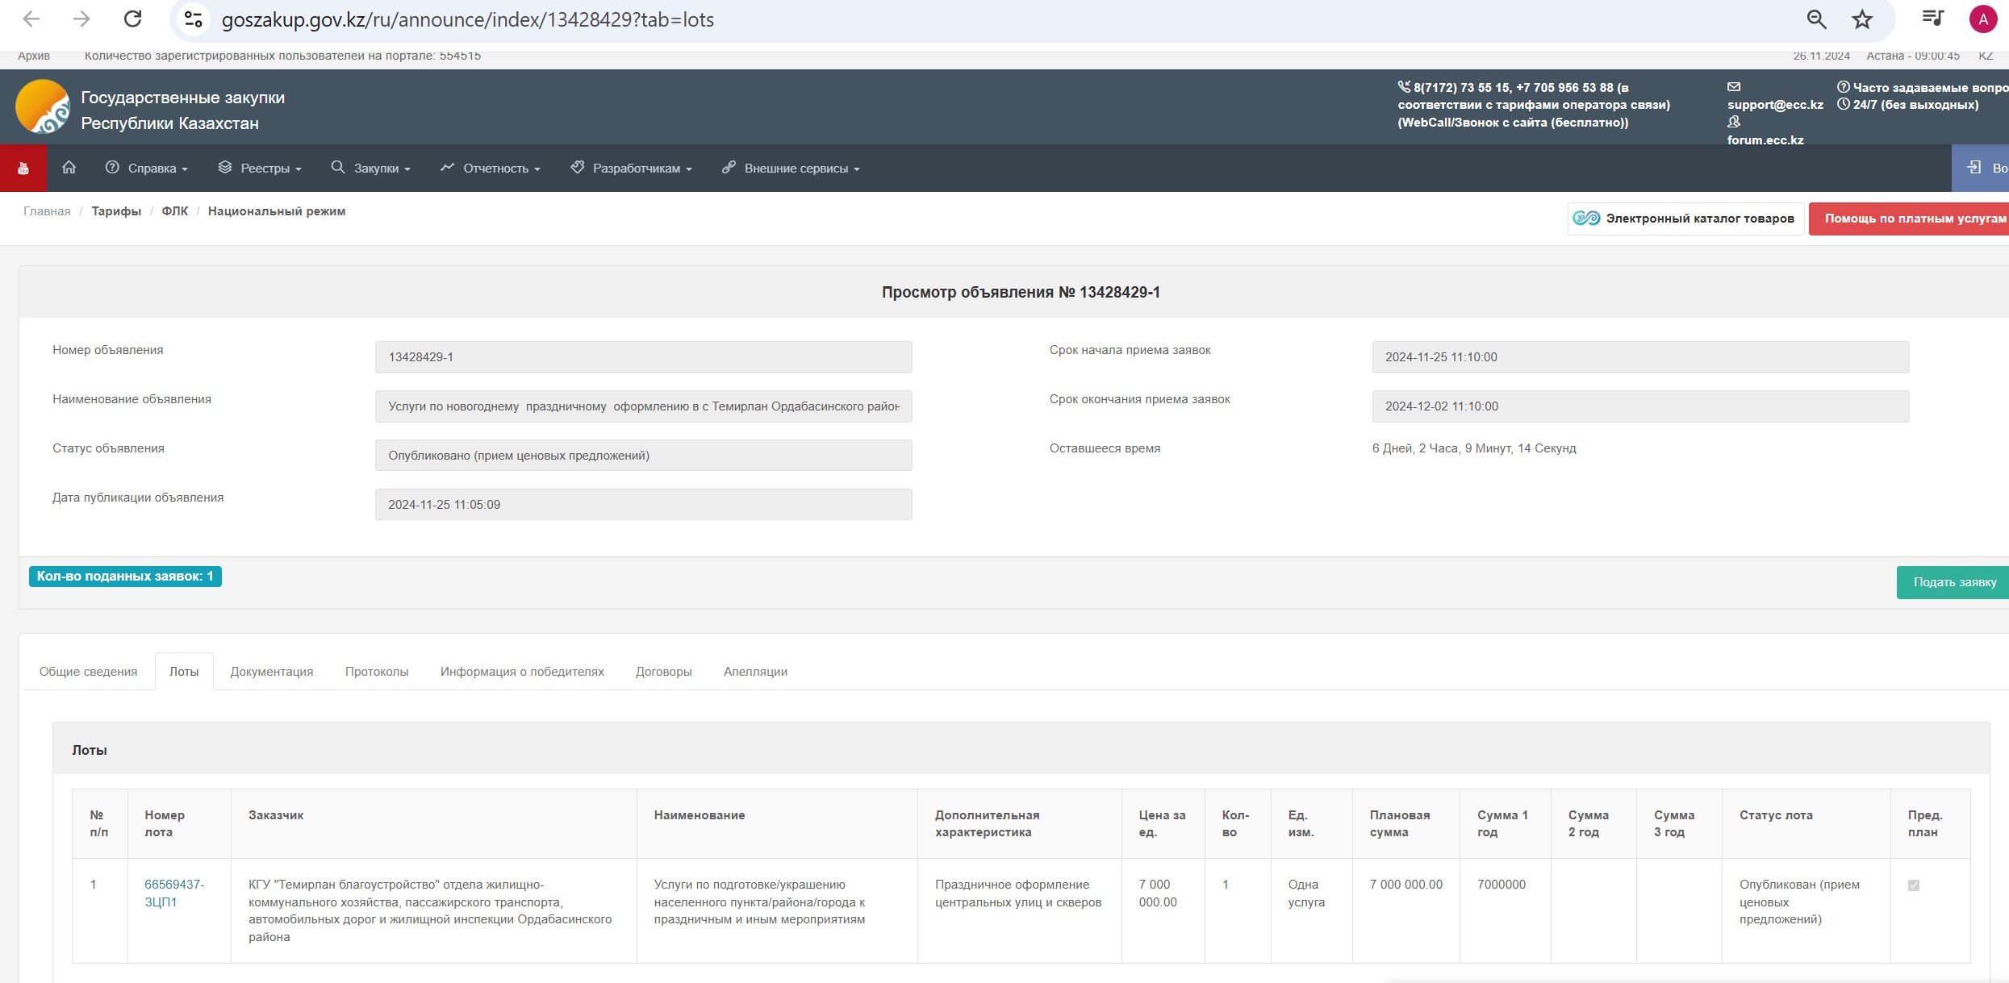
Task: Click the Заказчик column header
Action: coord(276,815)
